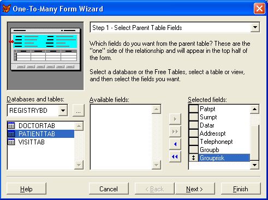Click the fox icon in title bar
Screen dimensions: 268x200
[x=7, y=9]
